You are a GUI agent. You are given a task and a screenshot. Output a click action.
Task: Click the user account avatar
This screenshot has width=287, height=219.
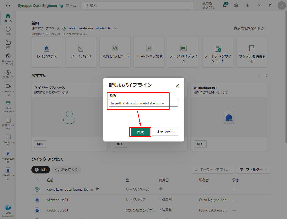click(282, 5)
